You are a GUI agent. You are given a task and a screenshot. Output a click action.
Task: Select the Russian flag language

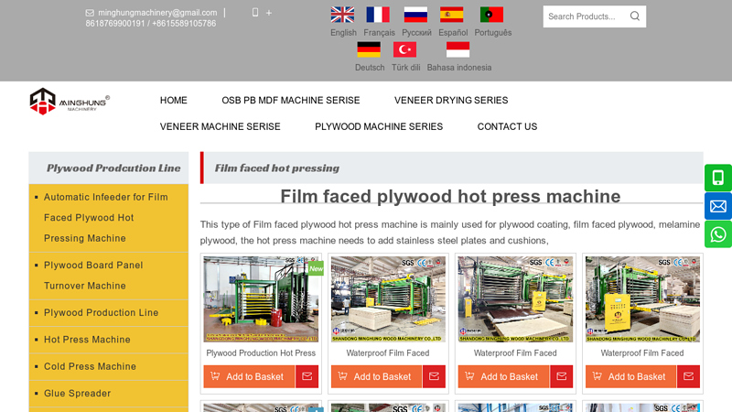415,15
